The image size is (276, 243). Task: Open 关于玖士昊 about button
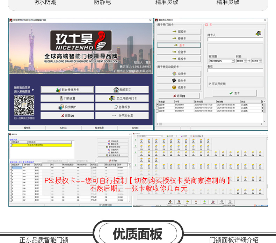pos(122,116)
